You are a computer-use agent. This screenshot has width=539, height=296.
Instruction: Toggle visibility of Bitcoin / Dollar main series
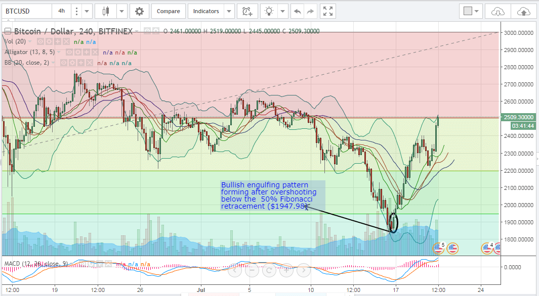point(147,31)
